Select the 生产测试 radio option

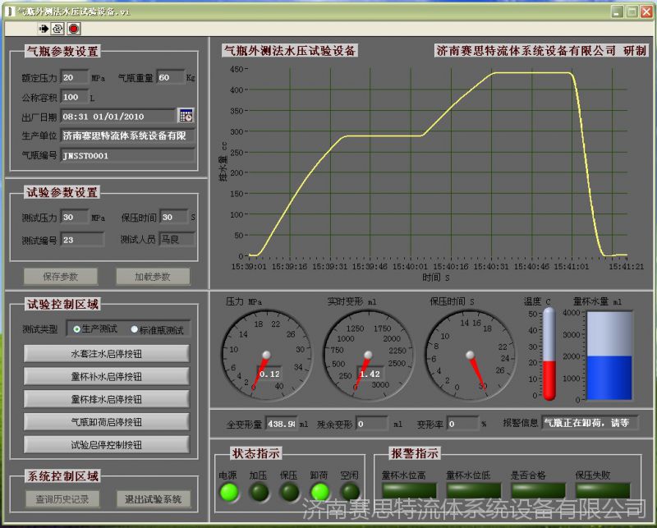pos(76,329)
